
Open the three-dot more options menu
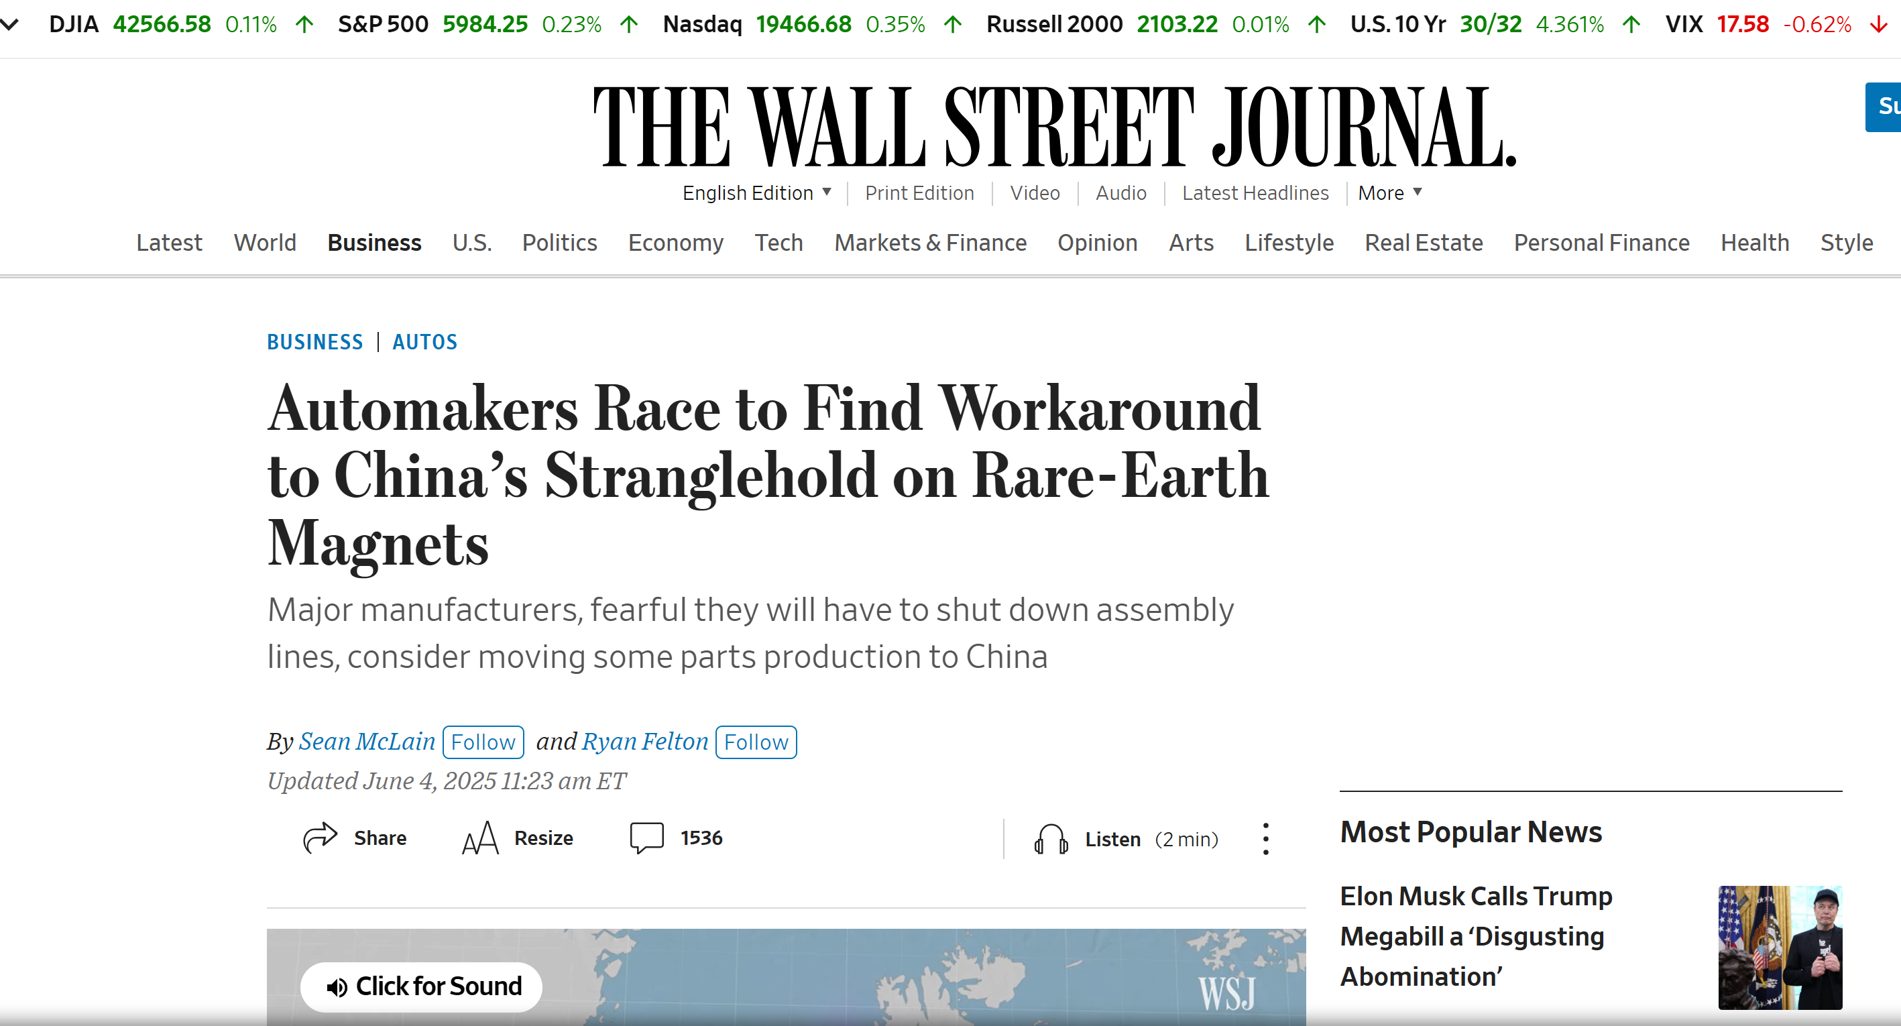tap(1267, 838)
